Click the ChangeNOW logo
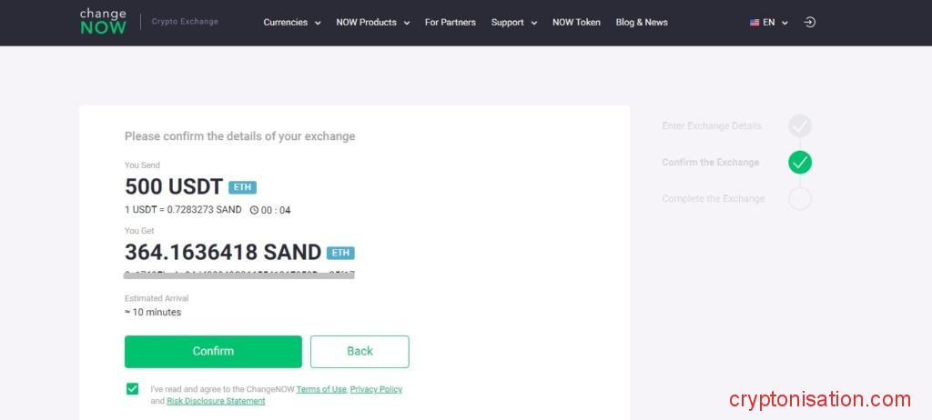932x420 pixels. click(103, 21)
